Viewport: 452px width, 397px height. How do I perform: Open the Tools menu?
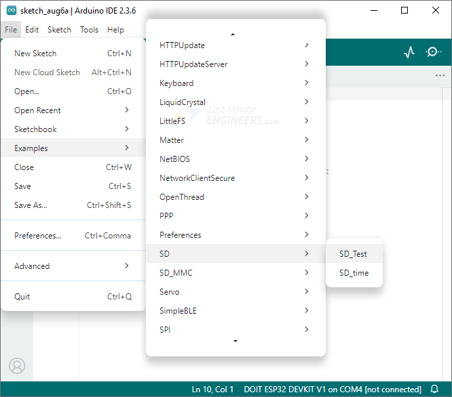coord(89,30)
